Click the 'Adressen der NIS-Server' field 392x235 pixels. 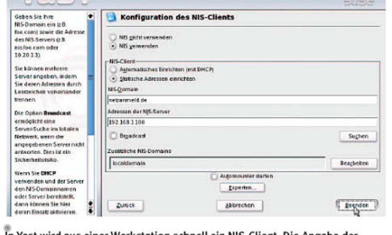[242, 122]
